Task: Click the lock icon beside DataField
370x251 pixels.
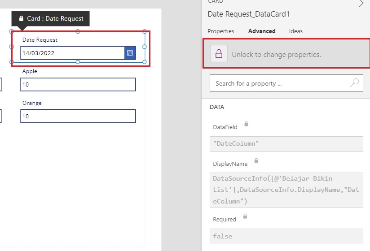Action: point(246,124)
